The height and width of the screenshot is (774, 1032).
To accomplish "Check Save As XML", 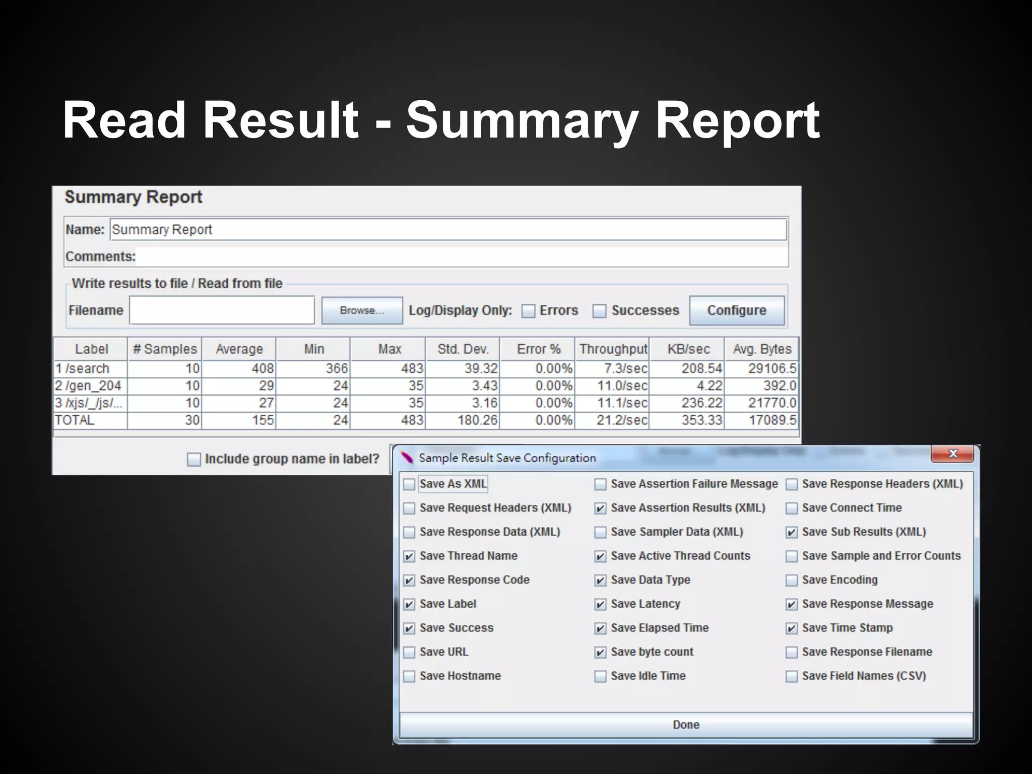I will point(409,484).
